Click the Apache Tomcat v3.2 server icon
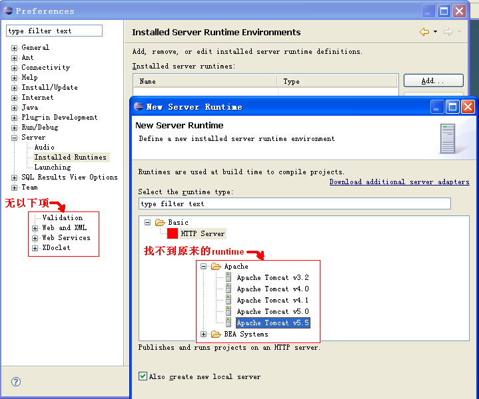Screen dimensions: 479x399 tap(229, 278)
